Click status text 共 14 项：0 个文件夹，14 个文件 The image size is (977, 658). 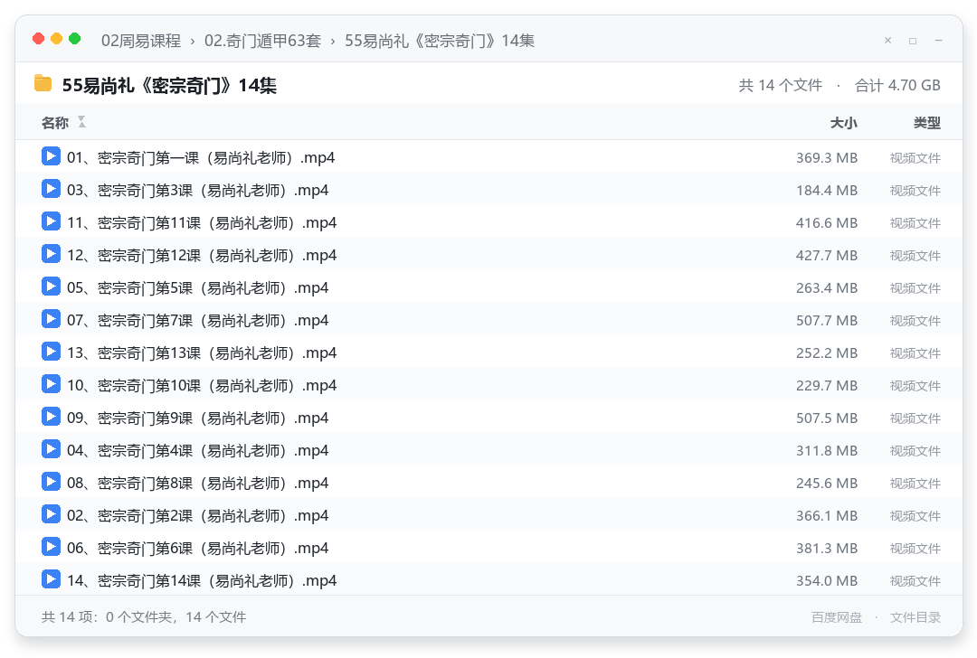tap(143, 617)
